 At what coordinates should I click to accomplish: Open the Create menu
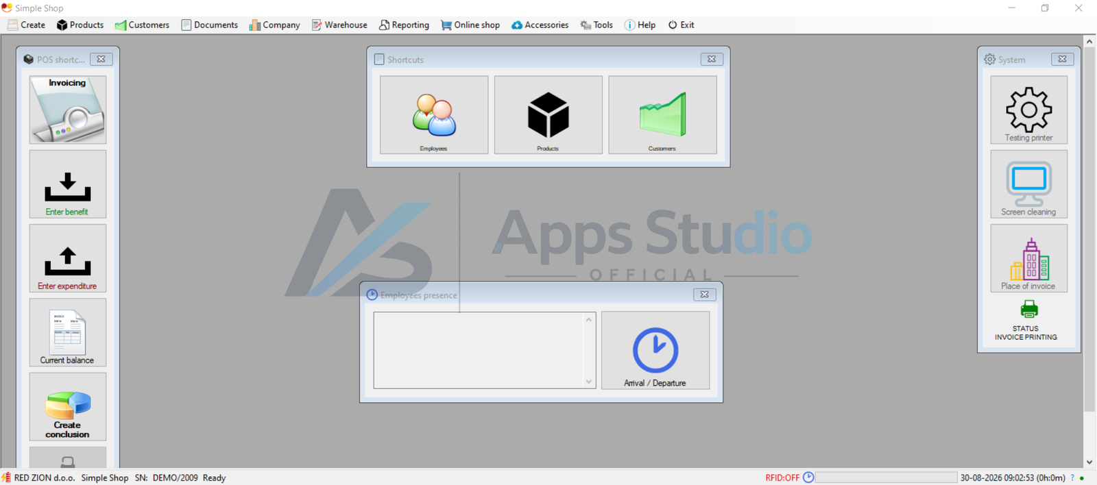point(26,25)
